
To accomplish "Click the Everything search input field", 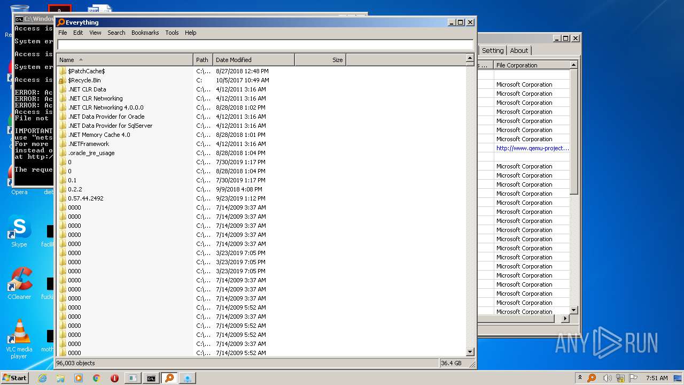I will (265, 45).
